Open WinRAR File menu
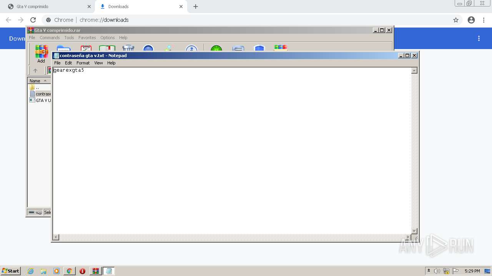The image size is (492, 276). coord(32,38)
